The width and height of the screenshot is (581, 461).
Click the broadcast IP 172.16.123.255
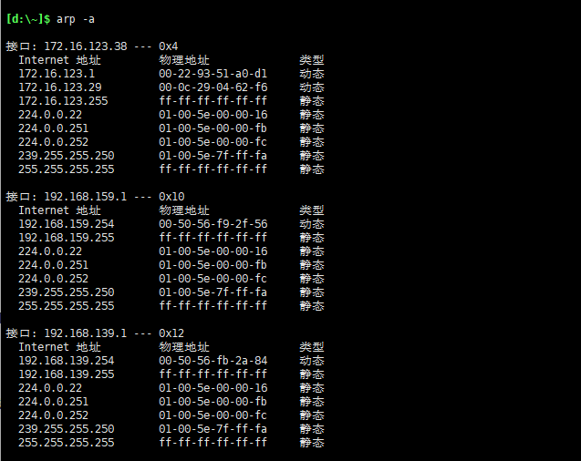(x=63, y=100)
